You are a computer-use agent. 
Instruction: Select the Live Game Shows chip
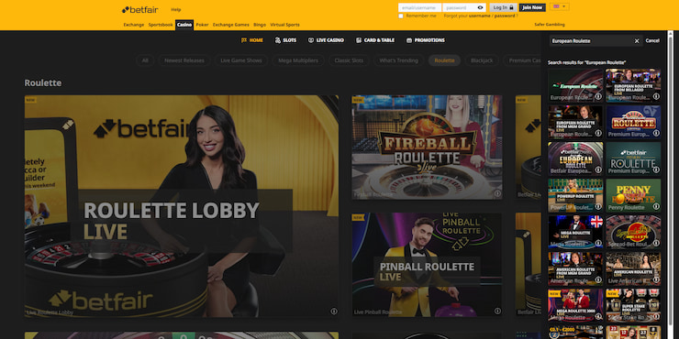(241, 60)
